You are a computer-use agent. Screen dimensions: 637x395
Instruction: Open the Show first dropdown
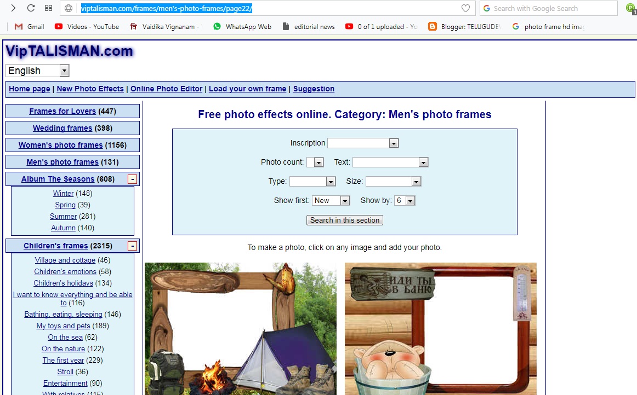(331, 200)
